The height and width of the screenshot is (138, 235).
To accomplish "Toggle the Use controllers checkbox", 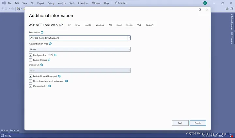I will (x=31, y=86).
